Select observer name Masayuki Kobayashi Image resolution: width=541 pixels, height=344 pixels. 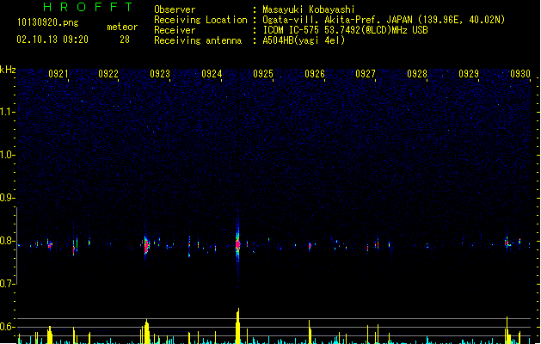(309, 9)
